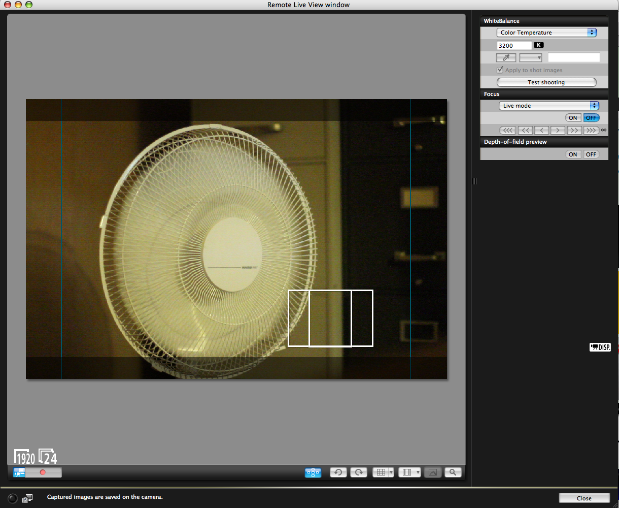
Task: Move focus with the double right arrows
Action: [574, 131]
